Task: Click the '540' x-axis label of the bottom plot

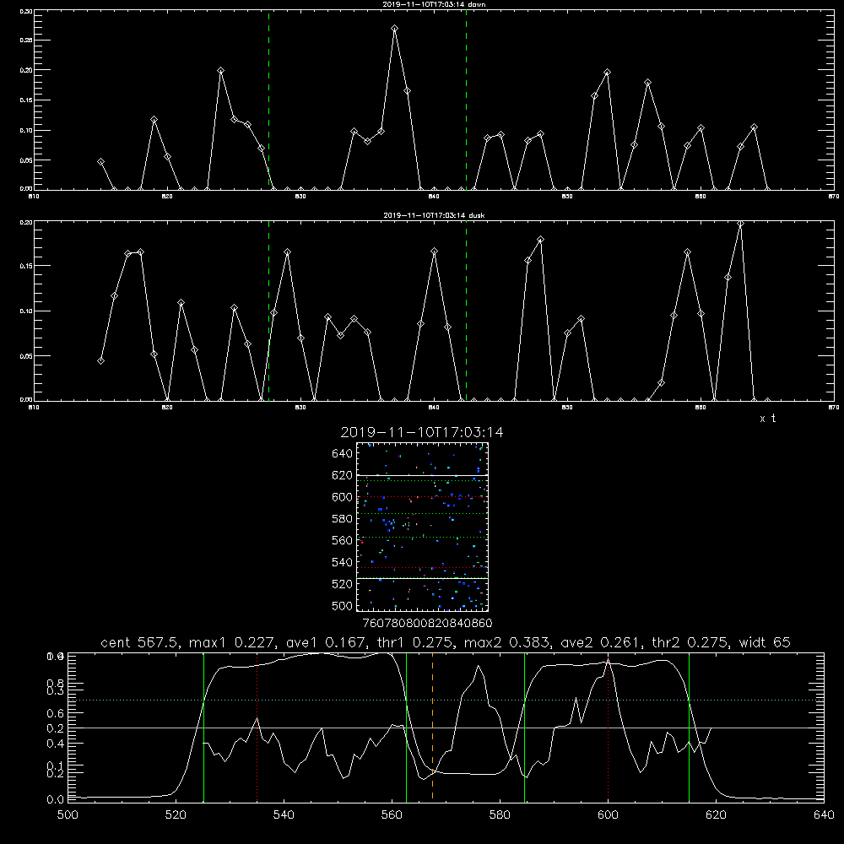Action: pos(284,815)
